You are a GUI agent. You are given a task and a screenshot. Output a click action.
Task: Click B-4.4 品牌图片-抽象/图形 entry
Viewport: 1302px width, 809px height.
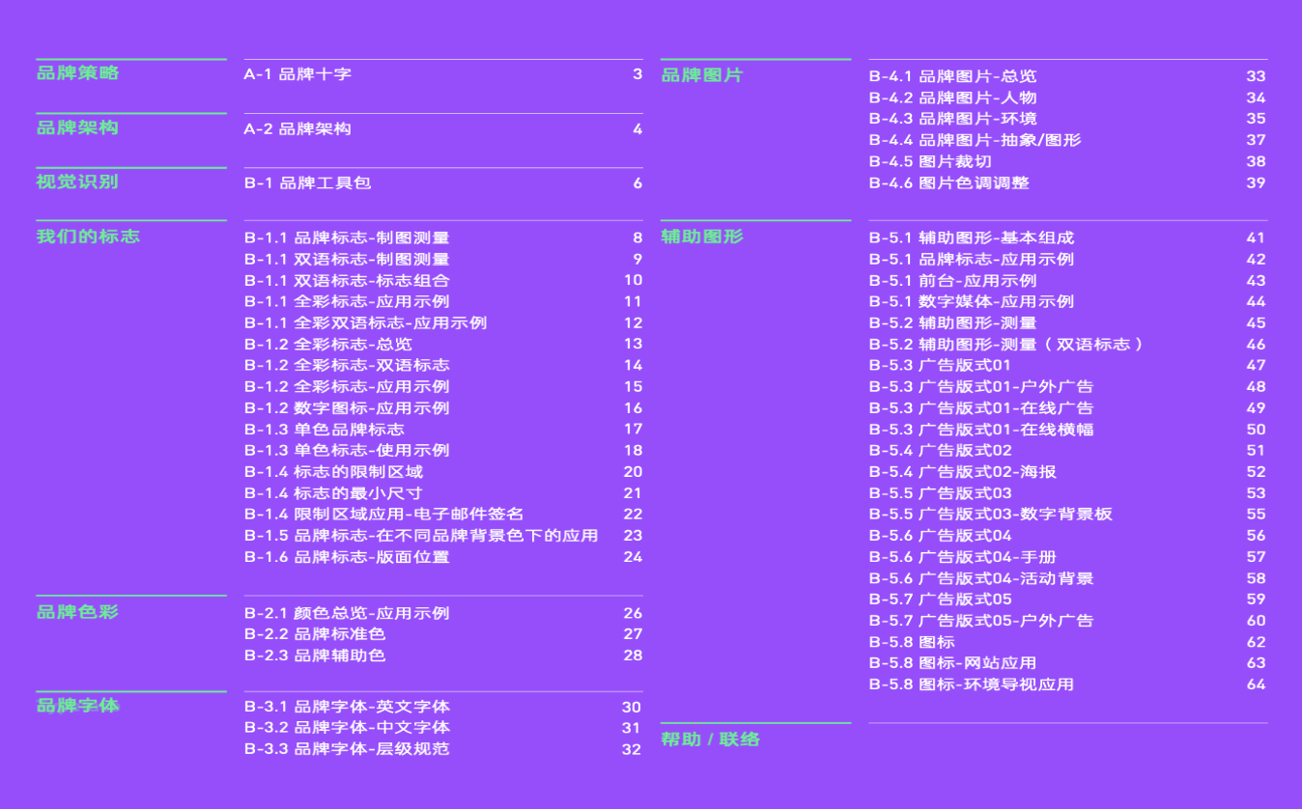[976, 140]
